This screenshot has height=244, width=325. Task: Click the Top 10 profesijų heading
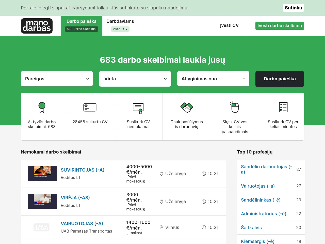(x=255, y=152)
